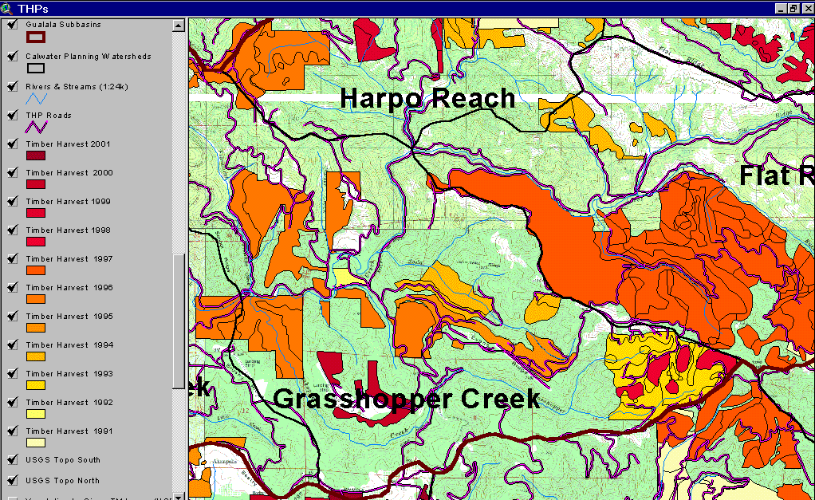Click the "Timber Harvest 2000" layer name
This screenshot has width=815, height=500.
[x=69, y=172]
